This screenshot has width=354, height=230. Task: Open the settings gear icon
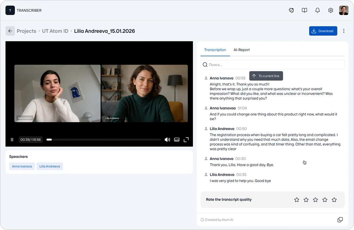[x=331, y=10]
